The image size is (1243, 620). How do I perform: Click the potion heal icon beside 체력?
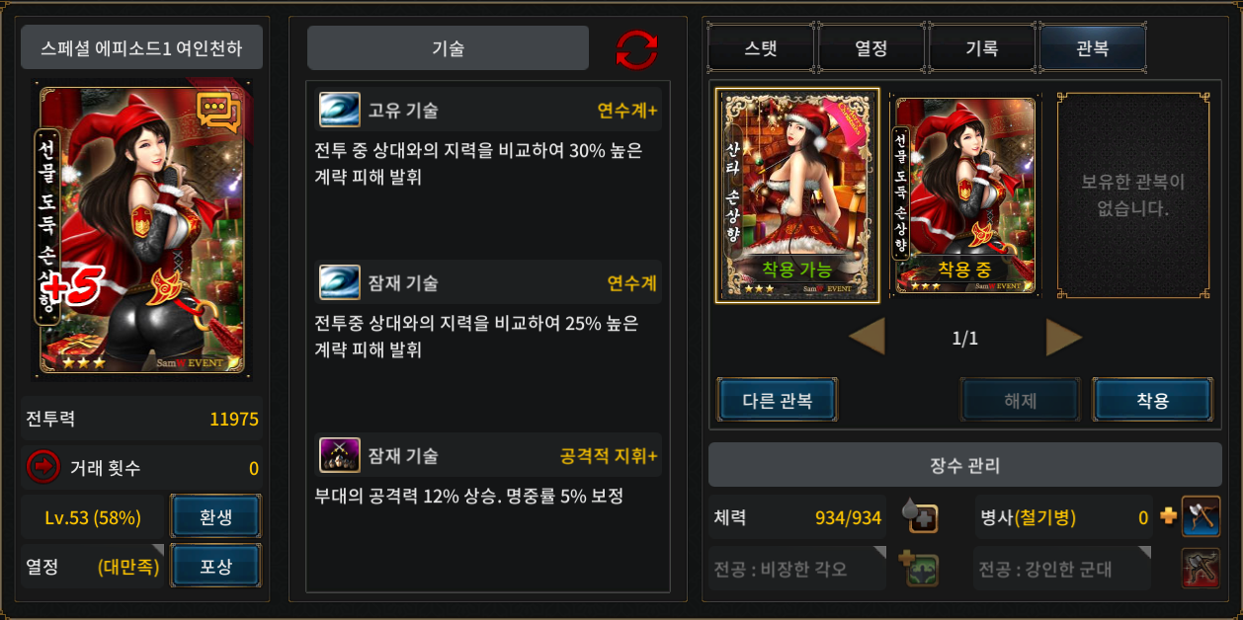click(919, 516)
